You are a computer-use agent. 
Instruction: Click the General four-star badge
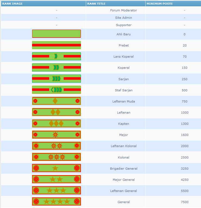point(56,201)
